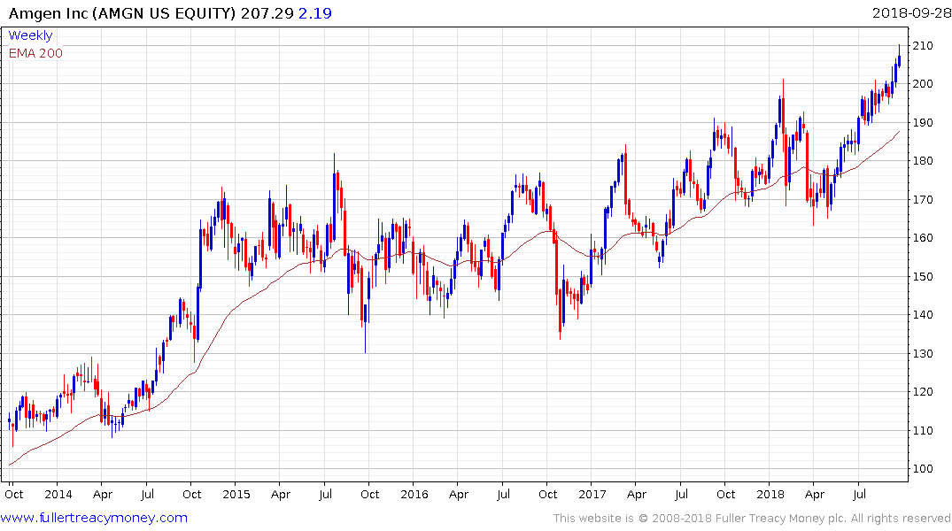Click the 2015 year label on time axis
952x531 pixels.
click(x=236, y=495)
